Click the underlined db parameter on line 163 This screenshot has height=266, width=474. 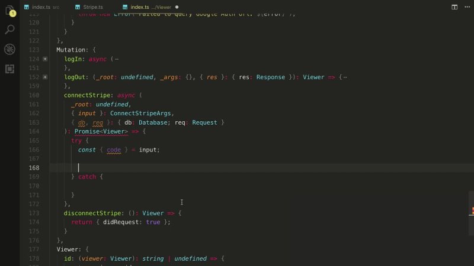point(82,122)
